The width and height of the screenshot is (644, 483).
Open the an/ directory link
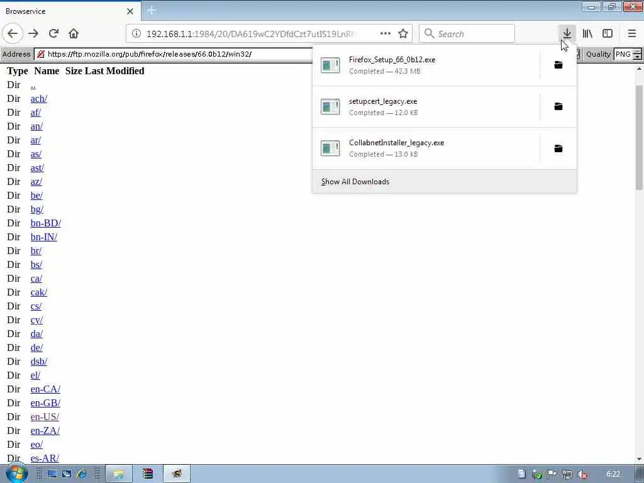(x=36, y=126)
